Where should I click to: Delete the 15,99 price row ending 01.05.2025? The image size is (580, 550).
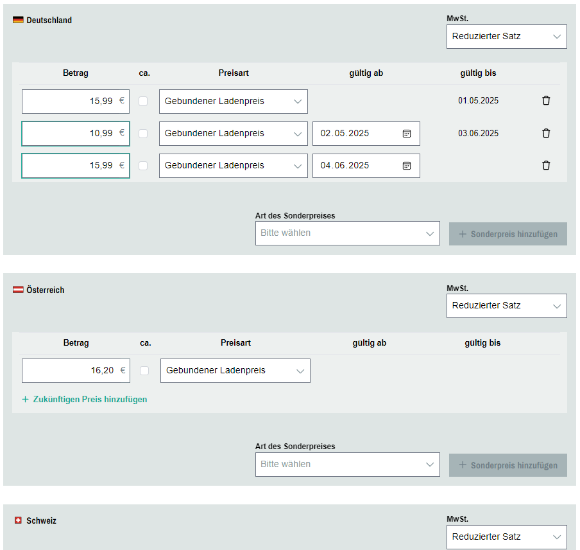546,101
